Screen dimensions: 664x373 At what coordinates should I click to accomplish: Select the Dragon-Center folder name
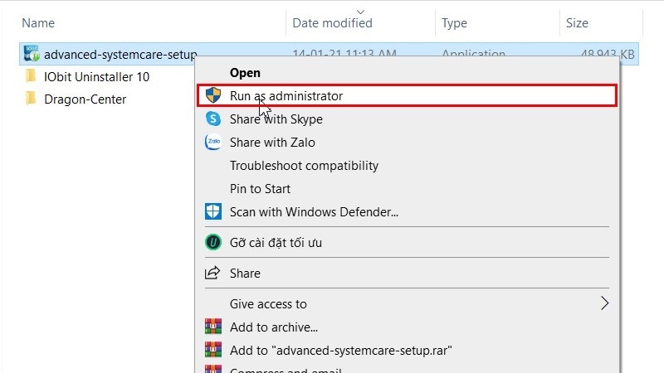click(85, 99)
